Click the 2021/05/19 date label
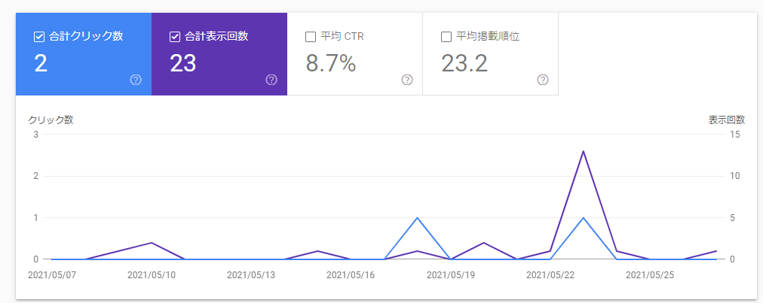Viewport: 763px width, 303px height. (x=451, y=275)
